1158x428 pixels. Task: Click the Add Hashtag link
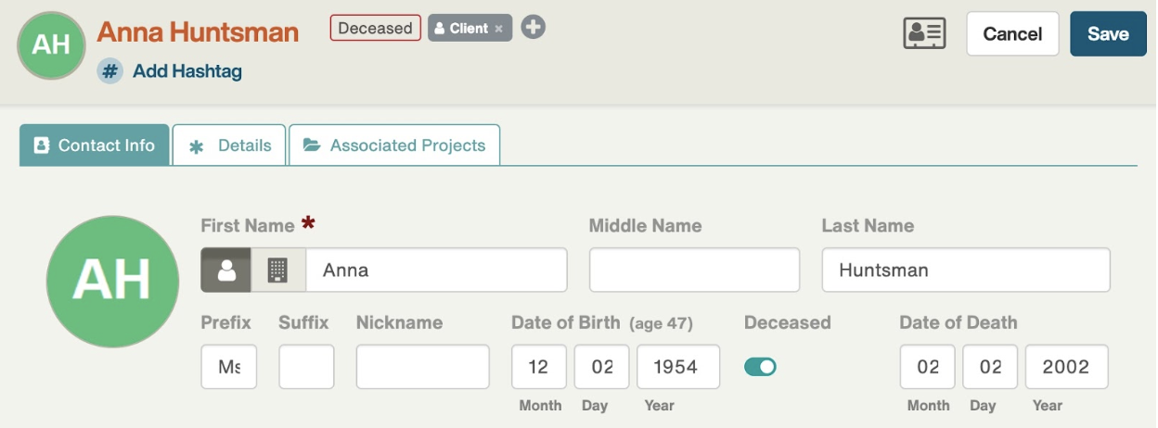[x=187, y=70]
